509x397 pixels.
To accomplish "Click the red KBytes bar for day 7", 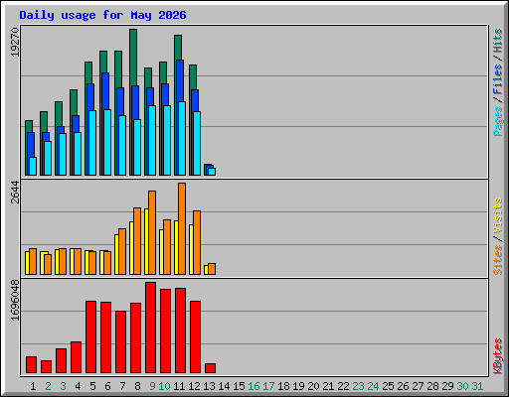I will coord(120,342).
